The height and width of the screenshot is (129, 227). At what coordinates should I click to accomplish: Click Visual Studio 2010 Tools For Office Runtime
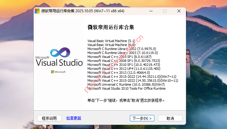(126, 88)
